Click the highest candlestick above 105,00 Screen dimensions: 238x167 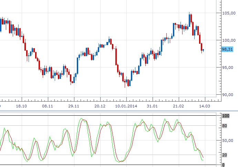point(189,20)
